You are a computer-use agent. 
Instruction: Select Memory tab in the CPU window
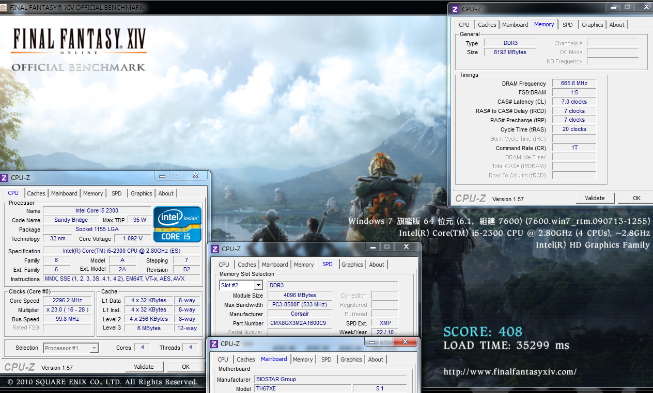click(93, 193)
